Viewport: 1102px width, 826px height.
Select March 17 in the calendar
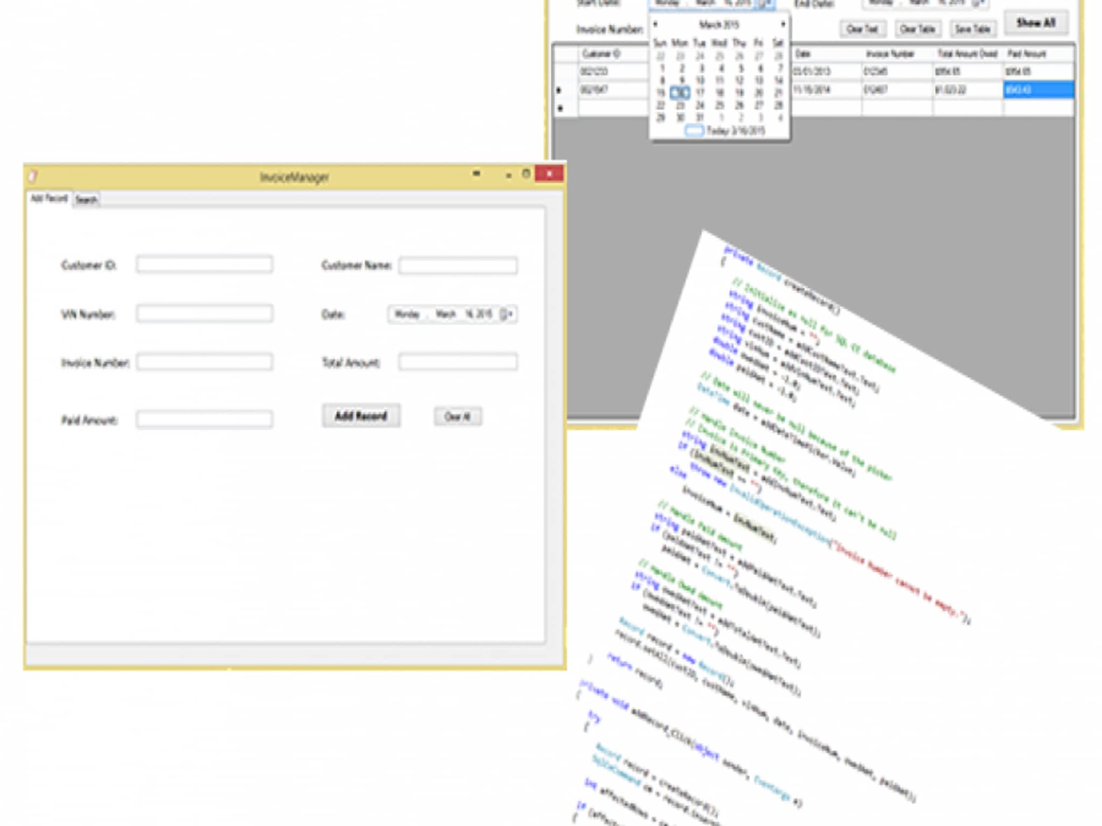coord(700,93)
